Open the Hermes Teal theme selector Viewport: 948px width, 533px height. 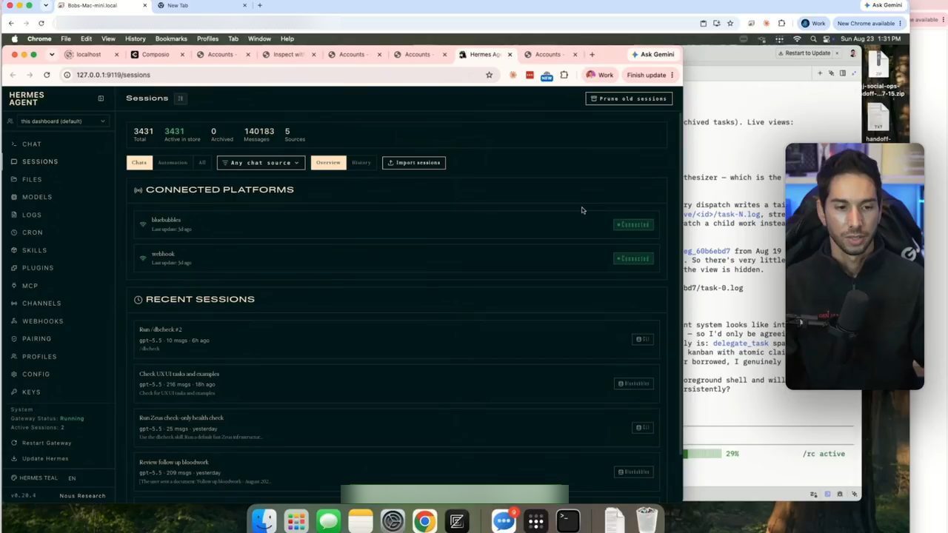pyautogui.click(x=33, y=478)
